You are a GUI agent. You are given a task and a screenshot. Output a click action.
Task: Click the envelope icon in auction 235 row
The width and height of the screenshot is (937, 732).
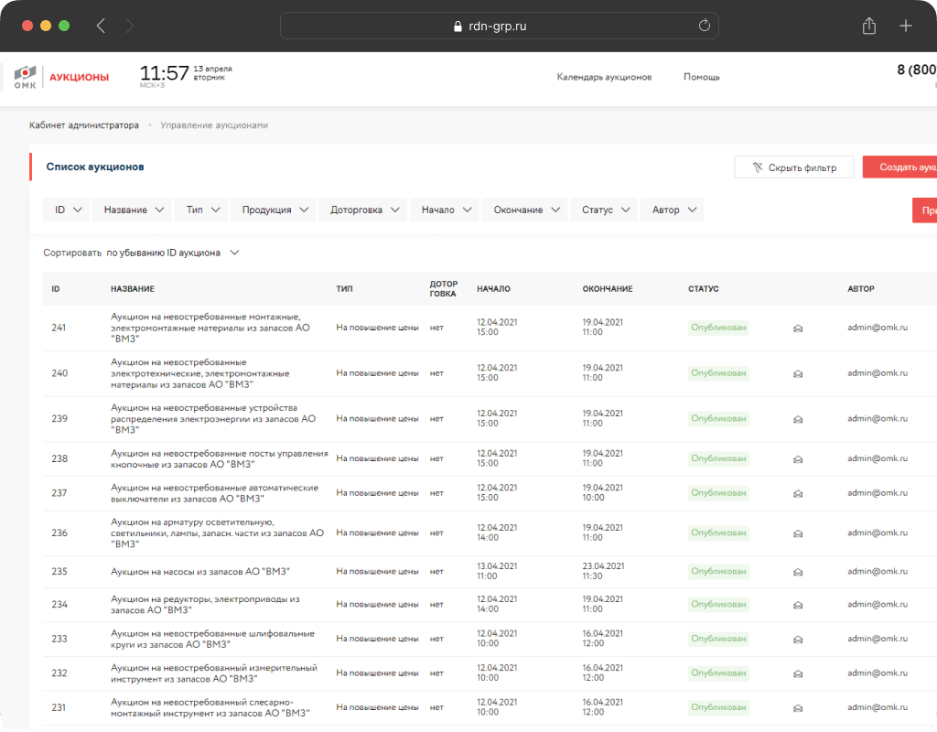click(798, 571)
